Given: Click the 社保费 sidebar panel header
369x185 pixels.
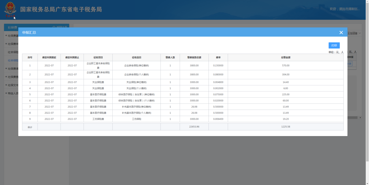Looking at the screenshot, I should tap(12, 27).
